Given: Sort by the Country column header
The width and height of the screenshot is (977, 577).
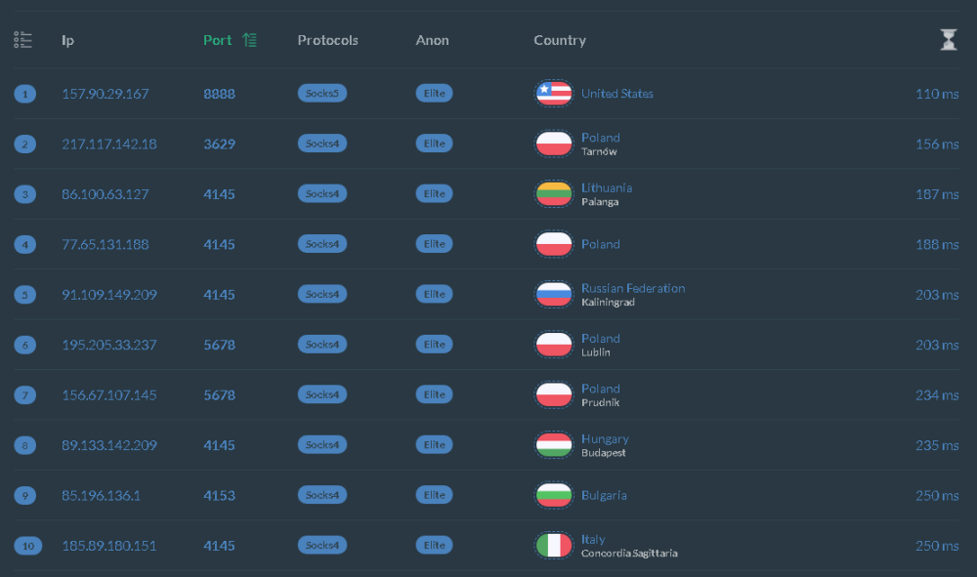Looking at the screenshot, I should pos(560,40).
